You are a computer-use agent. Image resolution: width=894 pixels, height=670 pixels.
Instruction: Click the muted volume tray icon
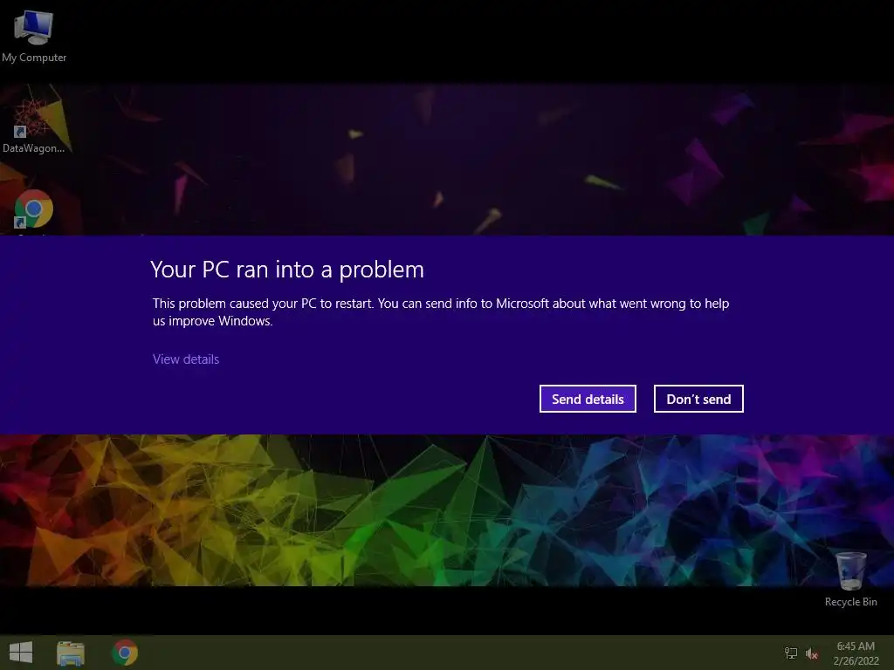[x=812, y=653]
